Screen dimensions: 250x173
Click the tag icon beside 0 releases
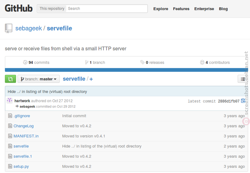(142, 62)
